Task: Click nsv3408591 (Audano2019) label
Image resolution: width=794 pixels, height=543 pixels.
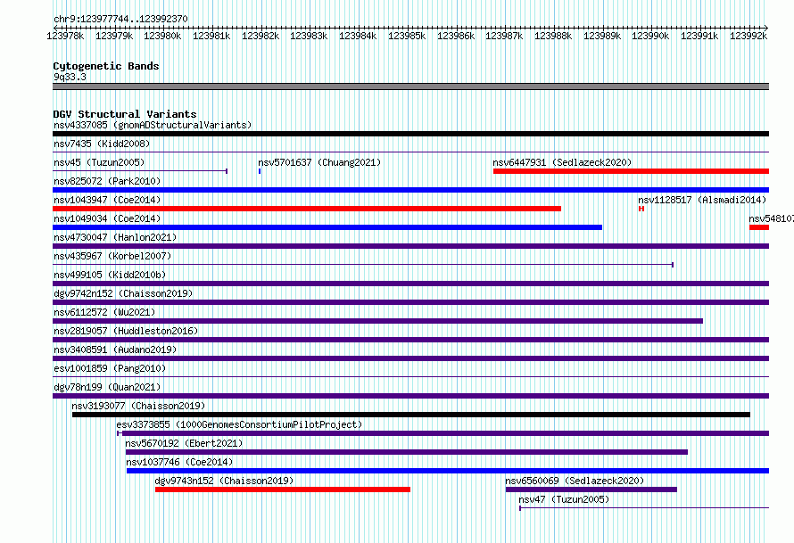Action: 115,350
